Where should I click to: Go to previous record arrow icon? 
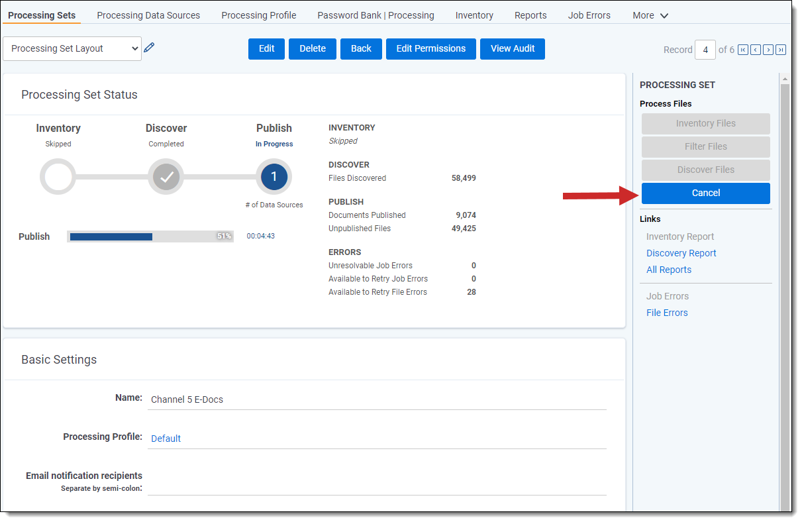[756, 50]
